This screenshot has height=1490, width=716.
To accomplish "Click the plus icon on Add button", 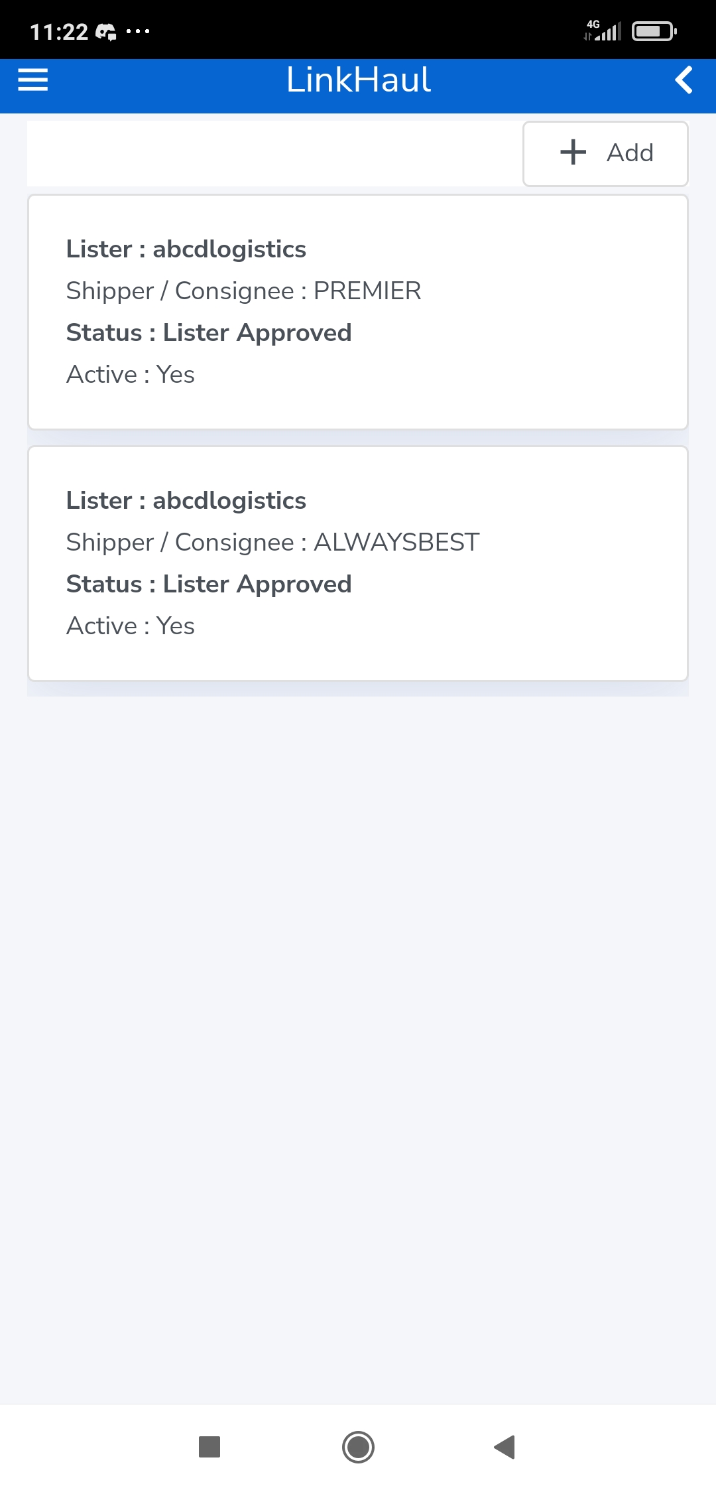I will [573, 152].
